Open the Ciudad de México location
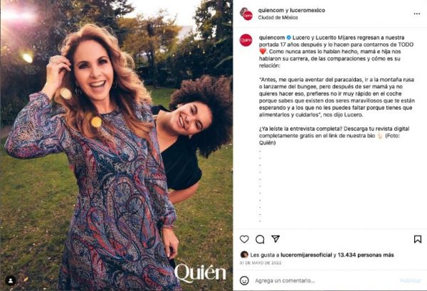This screenshot has width=427, height=291. click(x=278, y=17)
